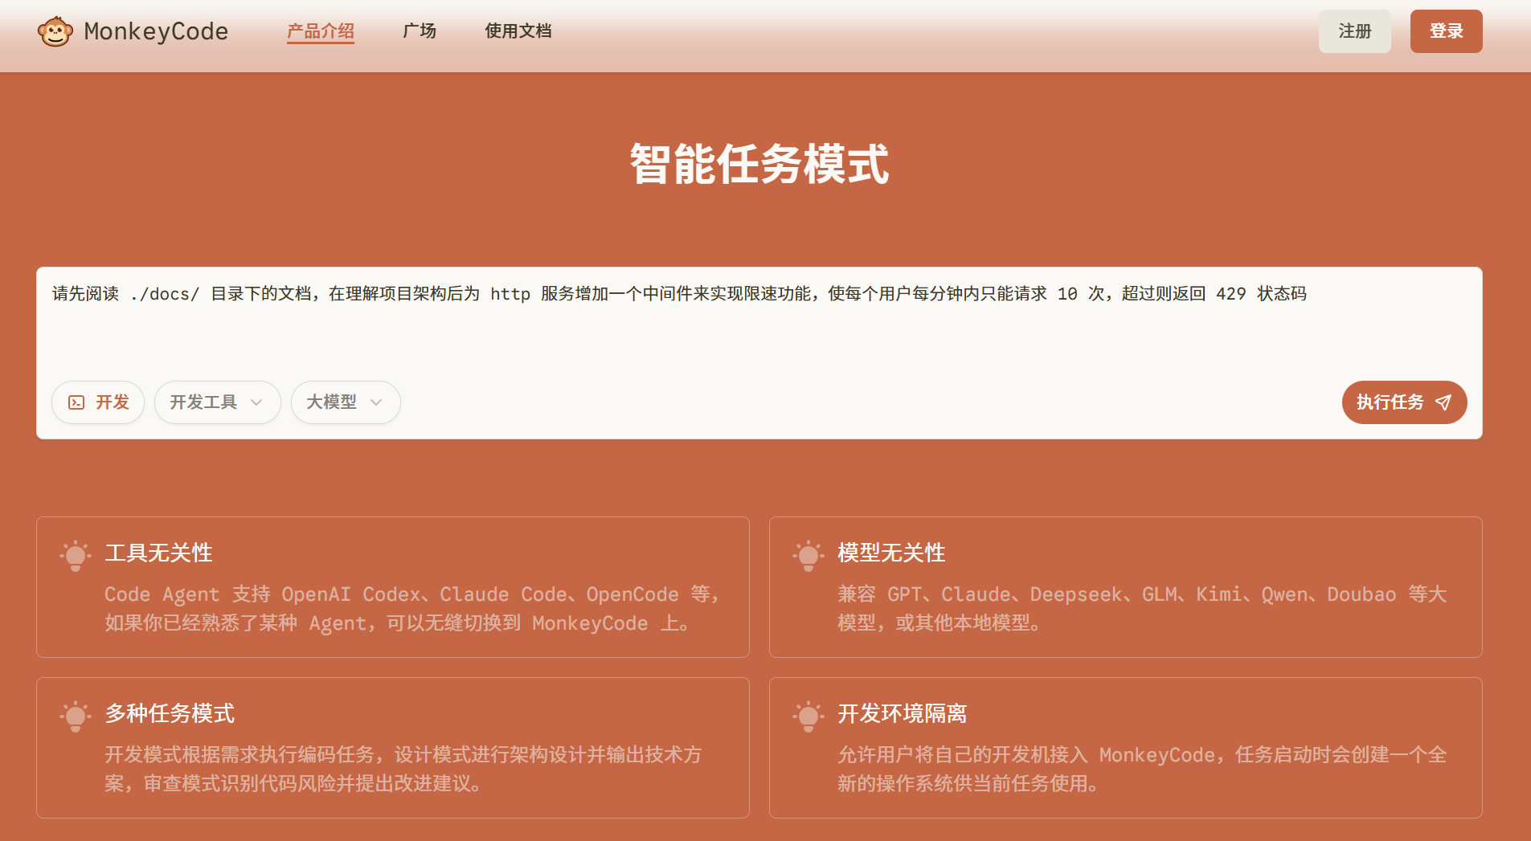
Task: Click the MonkeyCode title text
Action: (155, 31)
